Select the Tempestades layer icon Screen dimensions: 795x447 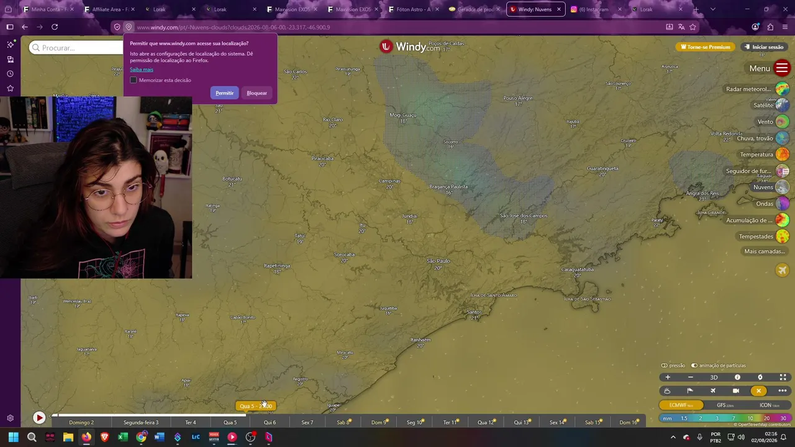coord(782,237)
